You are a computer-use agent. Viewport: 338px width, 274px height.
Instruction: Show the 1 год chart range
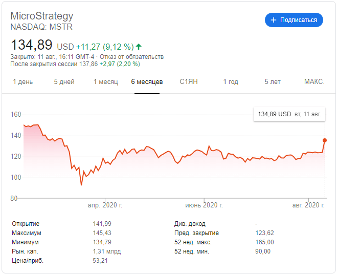(x=231, y=82)
